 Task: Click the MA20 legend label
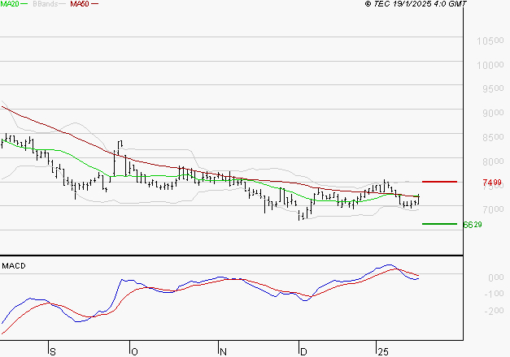(9, 4)
